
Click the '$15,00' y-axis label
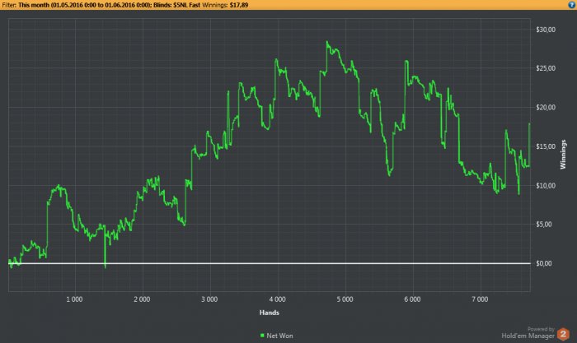pyautogui.click(x=546, y=146)
